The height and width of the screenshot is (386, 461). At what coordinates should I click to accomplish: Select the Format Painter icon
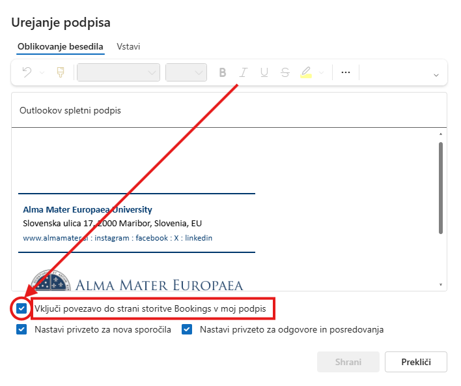61,72
